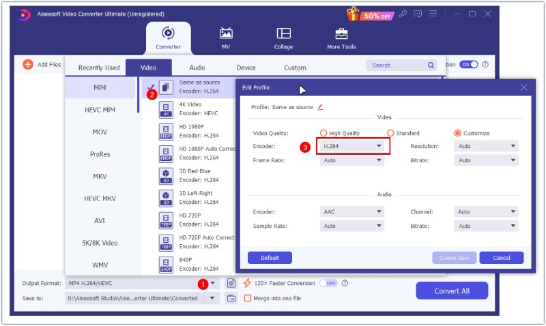The width and height of the screenshot is (546, 326).
Task: Open the Collage tab
Action: [x=283, y=38]
